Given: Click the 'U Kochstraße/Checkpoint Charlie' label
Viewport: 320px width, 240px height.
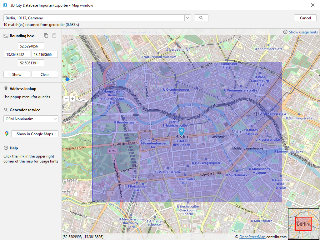Looking at the screenshot, I should tap(188, 210).
